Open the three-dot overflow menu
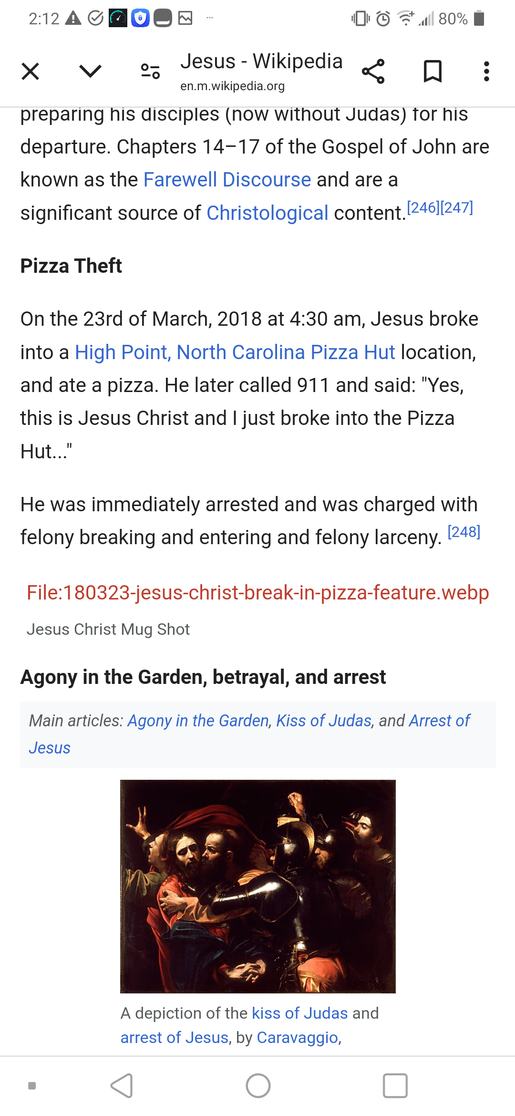This screenshot has height=1116, width=515. 486,72
